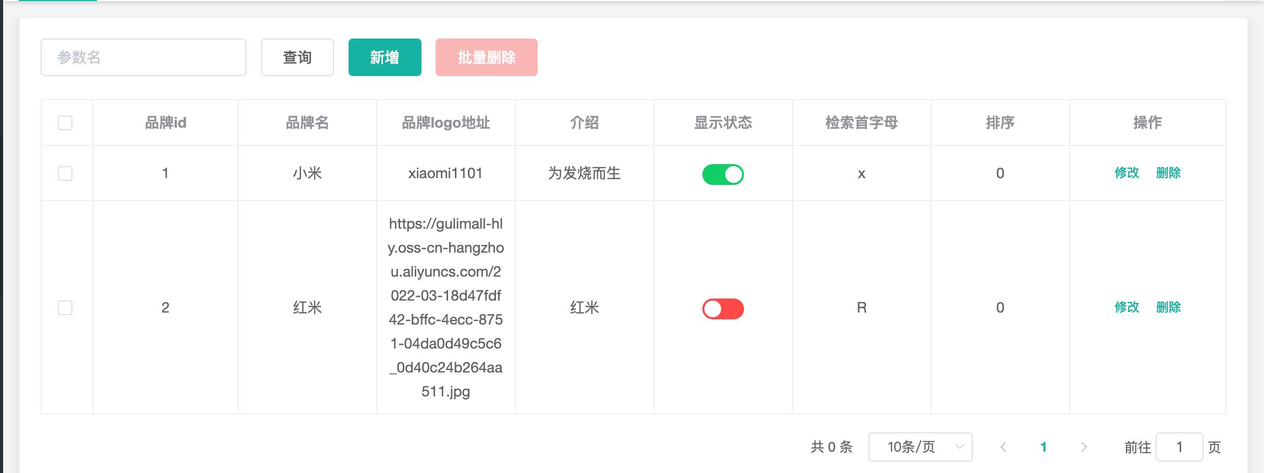Check the checkbox for the 红米 row
Image resolution: width=1264 pixels, height=473 pixels.
[x=65, y=308]
